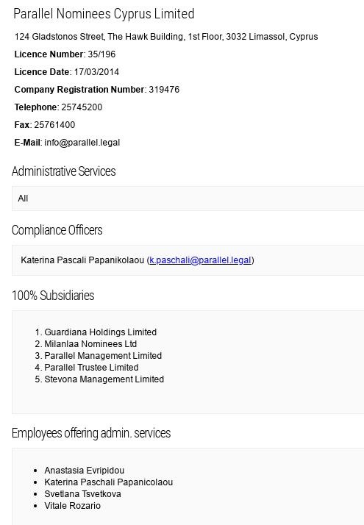
Task: Select Vitale Rozario employee entry
Action: [x=72, y=506]
